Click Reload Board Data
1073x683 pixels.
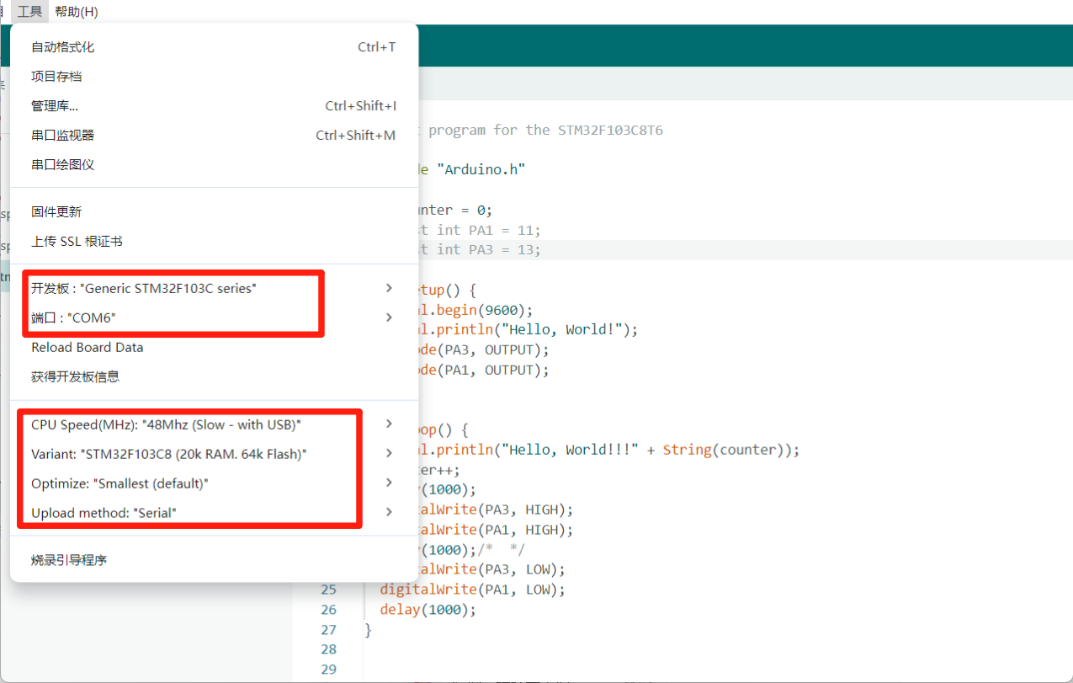(88, 348)
